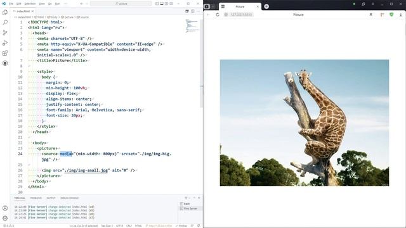Viewport: 406px width, 228px height.
Task: Open the editor More Actions ellipsis
Action: 199,11
